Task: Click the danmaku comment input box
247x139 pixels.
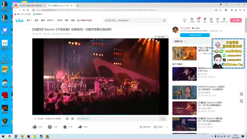Action: (x=118, y=119)
